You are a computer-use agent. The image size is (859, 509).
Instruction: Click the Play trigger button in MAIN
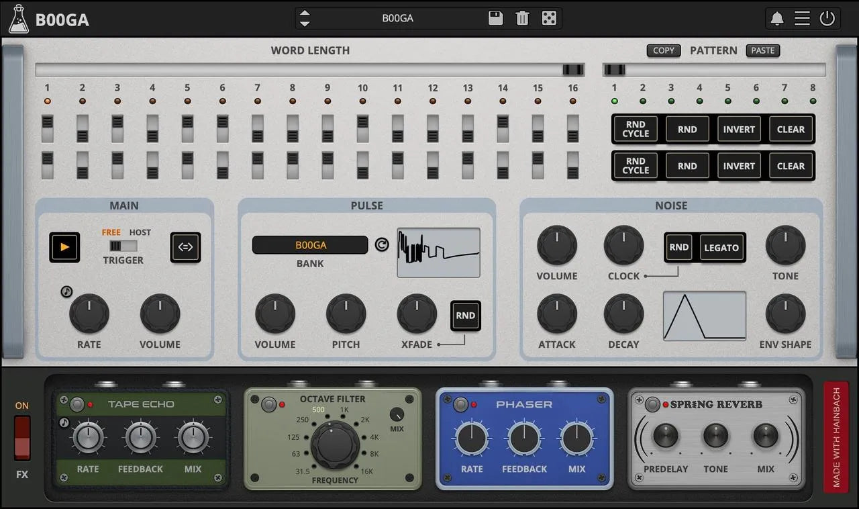(64, 248)
